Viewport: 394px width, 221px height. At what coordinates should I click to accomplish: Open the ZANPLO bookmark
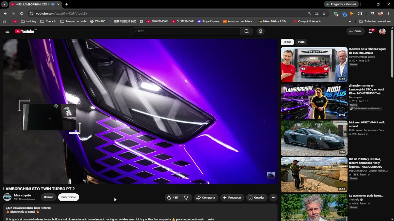point(98,21)
